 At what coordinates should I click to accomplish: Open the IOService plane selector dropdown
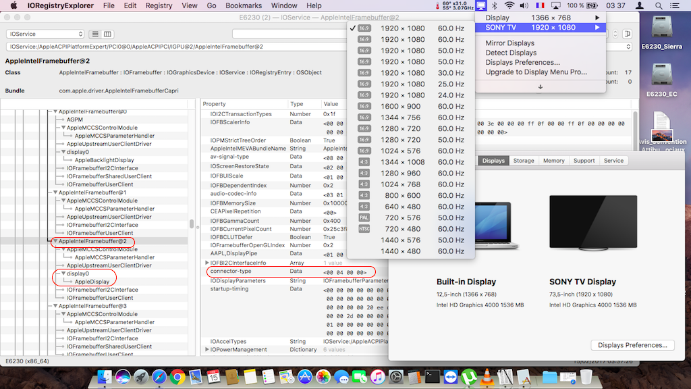click(x=44, y=32)
